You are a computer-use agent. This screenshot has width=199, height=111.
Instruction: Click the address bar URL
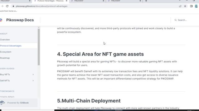click(x=41, y=6)
